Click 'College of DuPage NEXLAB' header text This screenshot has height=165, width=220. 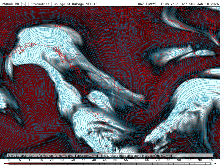75,4
